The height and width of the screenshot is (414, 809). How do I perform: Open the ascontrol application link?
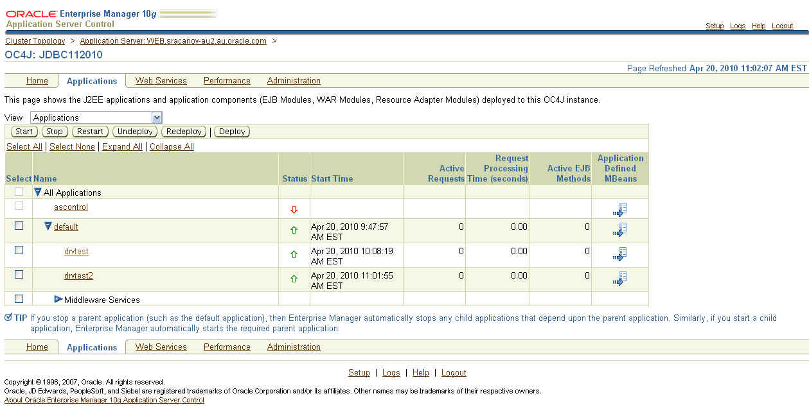click(x=71, y=207)
